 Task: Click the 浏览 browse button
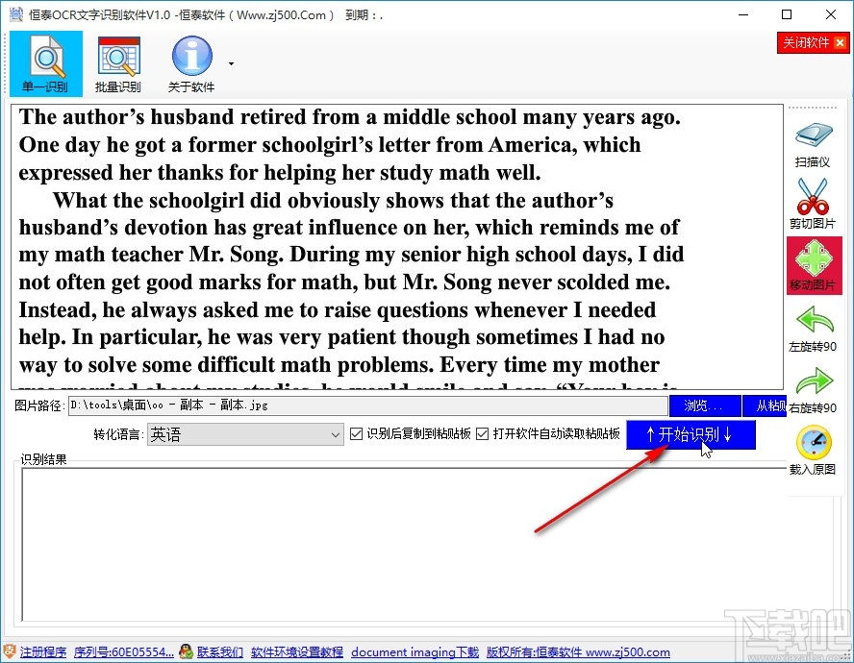tap(705, 405)
